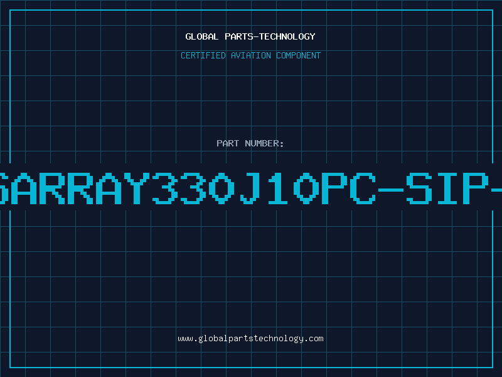Click the word GLOBAL in the header
Screen dimensions: 502x377
[x=202, y=36]
